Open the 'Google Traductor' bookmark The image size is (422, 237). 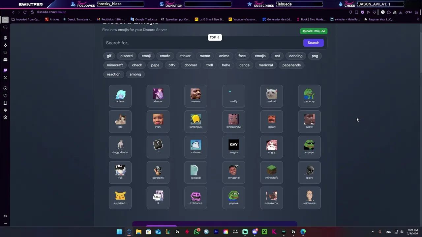(x=144, y=19)
